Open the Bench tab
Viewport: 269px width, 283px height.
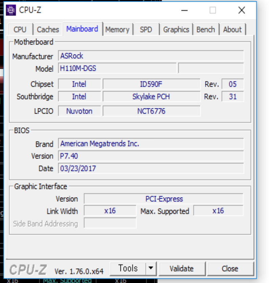pyautogui.click(x=206, y=29)
